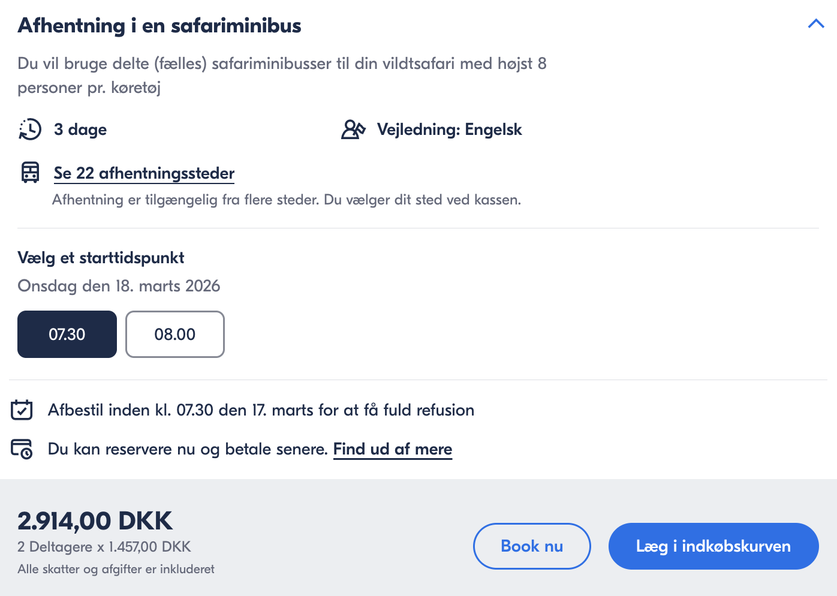The height and width of the screenshot is (596, 837).
Task: Click the 2 Deltagere x 1.457,00 DKK text
Action: point(104,547)
